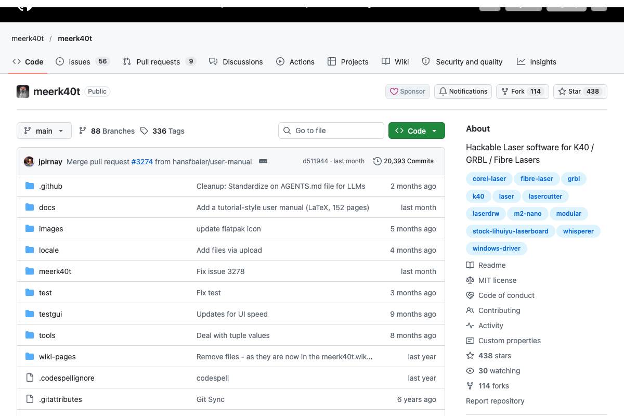Click the Notifications button
Screen dimensions: 624x416
pyautogui.click(x=463, y=92)
